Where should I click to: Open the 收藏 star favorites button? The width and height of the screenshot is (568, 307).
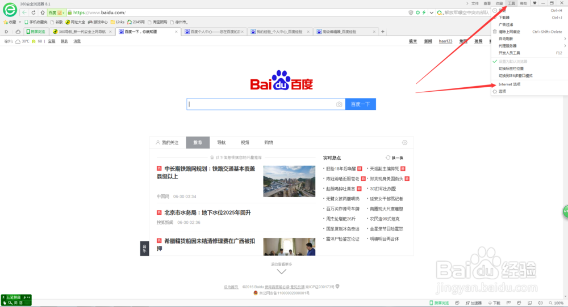tap(10, 22)
